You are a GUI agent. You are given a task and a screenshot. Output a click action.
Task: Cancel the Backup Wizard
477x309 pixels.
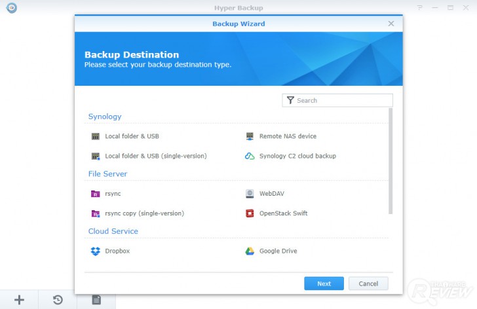click(x=368, y=283)
